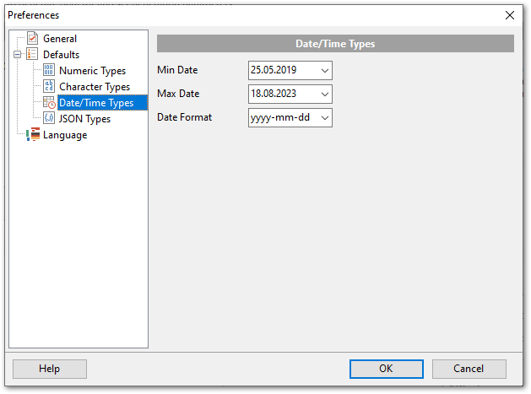Click the Help button

pos(50,369)
